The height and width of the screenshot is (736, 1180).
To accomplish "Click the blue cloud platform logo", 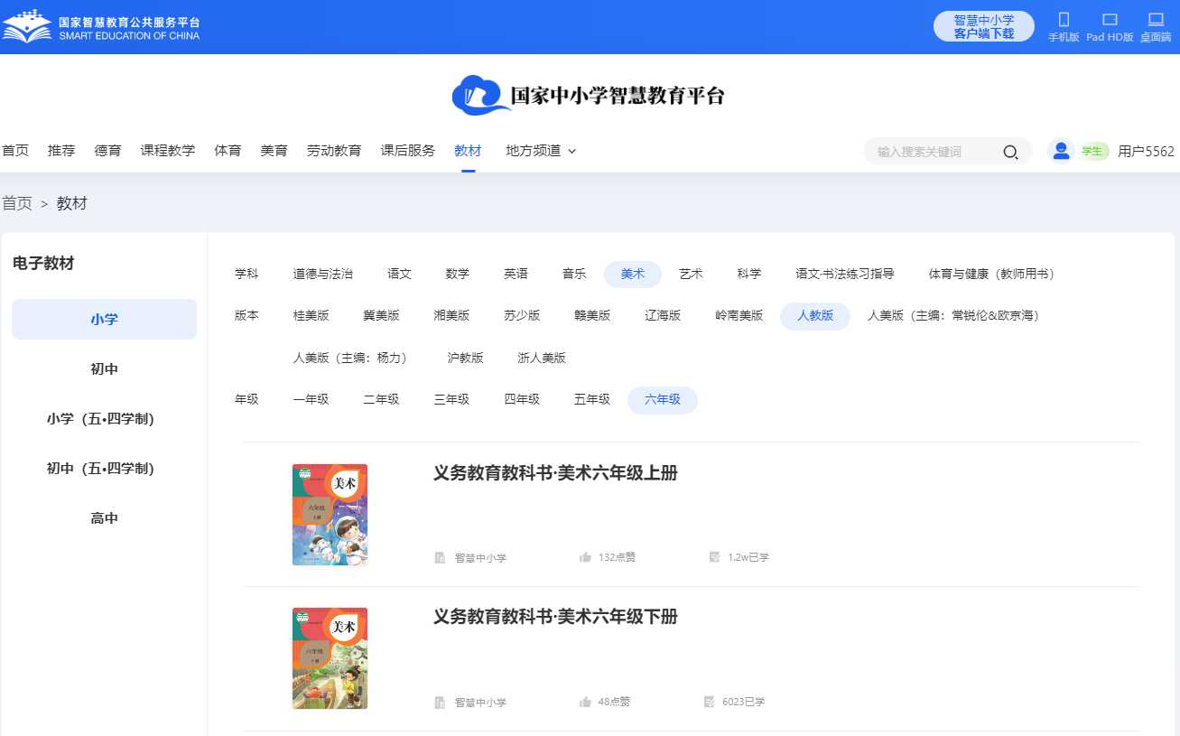I will click(482, 96).
